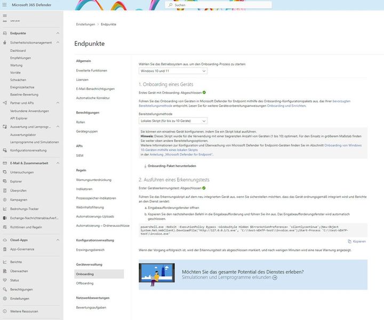Screen dimensions: 384x320
Task: Click the Berichte chart icon
Action: pos(5,262)
